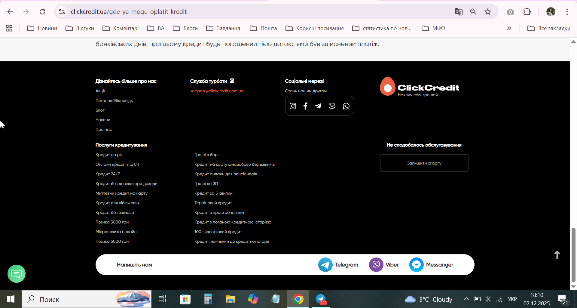Click the page vertical scrollbar thumb

[x=573, y=255]
